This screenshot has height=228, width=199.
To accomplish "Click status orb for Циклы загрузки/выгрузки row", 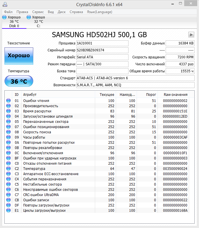I will click(8, 211).
